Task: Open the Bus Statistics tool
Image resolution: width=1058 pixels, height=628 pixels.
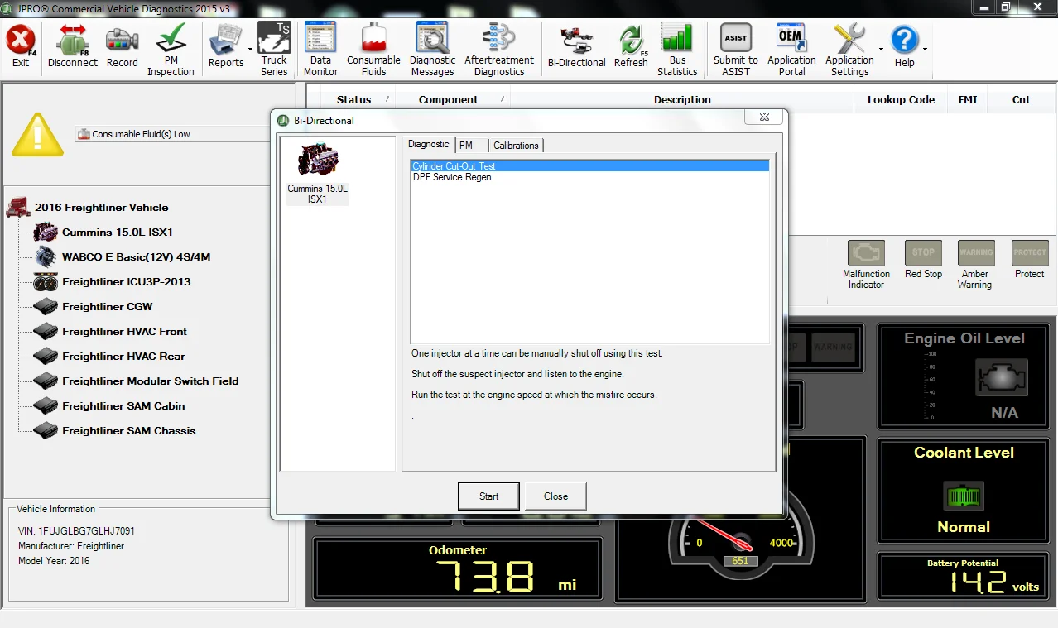Action: [x=677, y=50]
